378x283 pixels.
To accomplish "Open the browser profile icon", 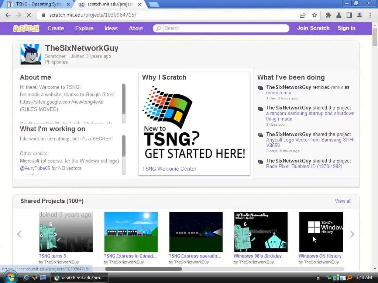I will (x=360, y=15).
